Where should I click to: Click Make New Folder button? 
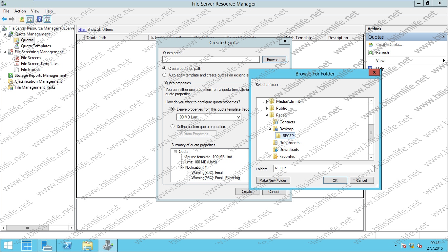click(x=273, y=180)
